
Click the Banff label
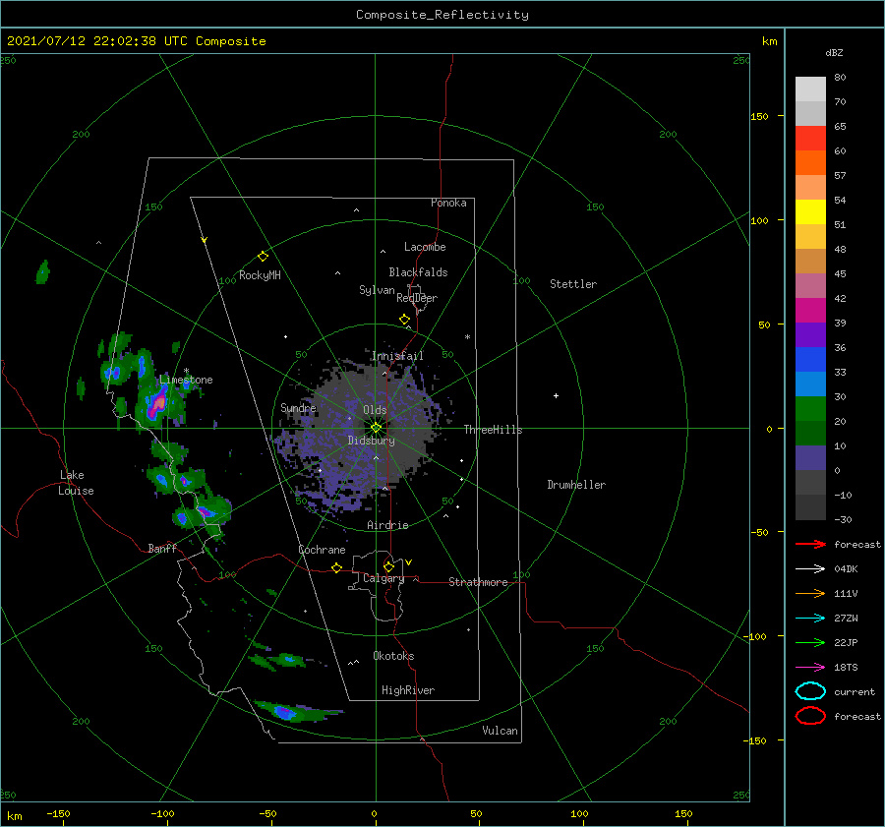click(162, 548)
